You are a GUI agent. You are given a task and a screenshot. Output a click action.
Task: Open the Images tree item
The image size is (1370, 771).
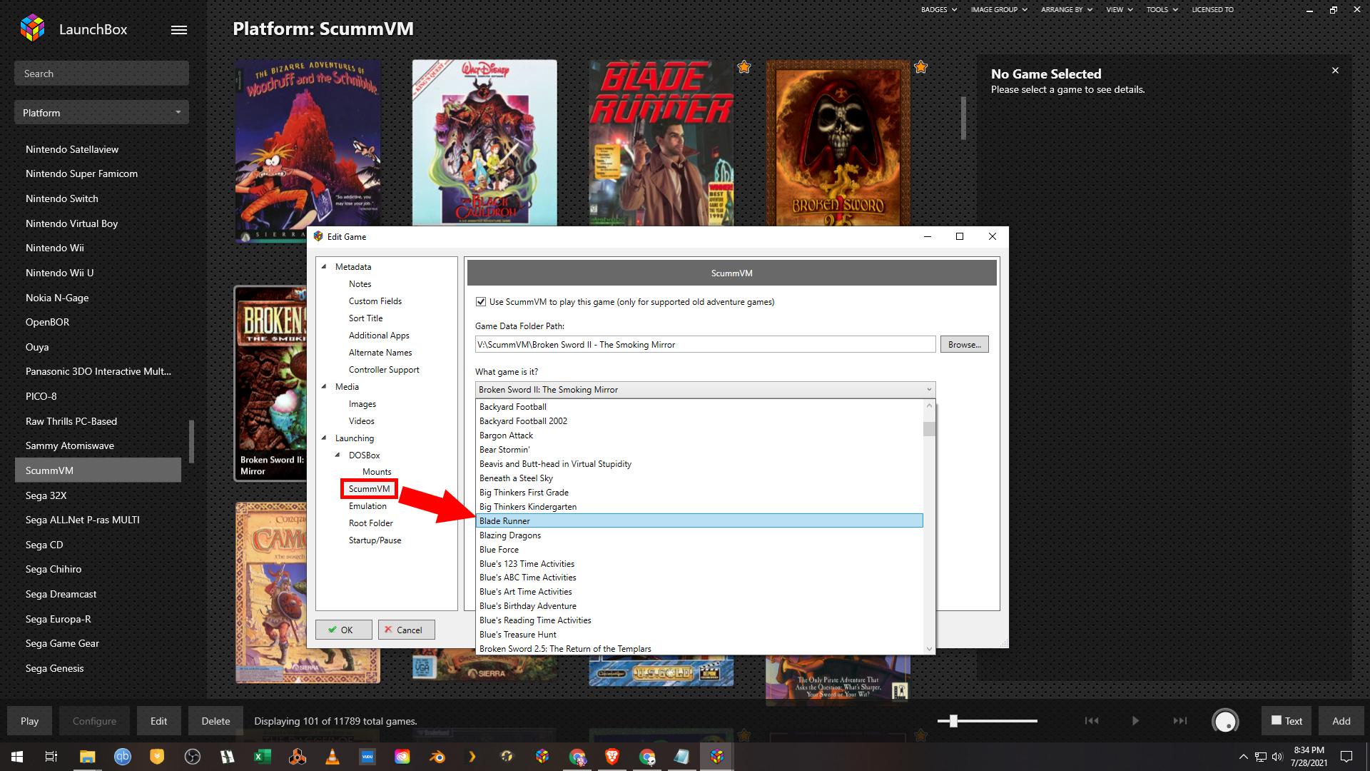(362, 404)
